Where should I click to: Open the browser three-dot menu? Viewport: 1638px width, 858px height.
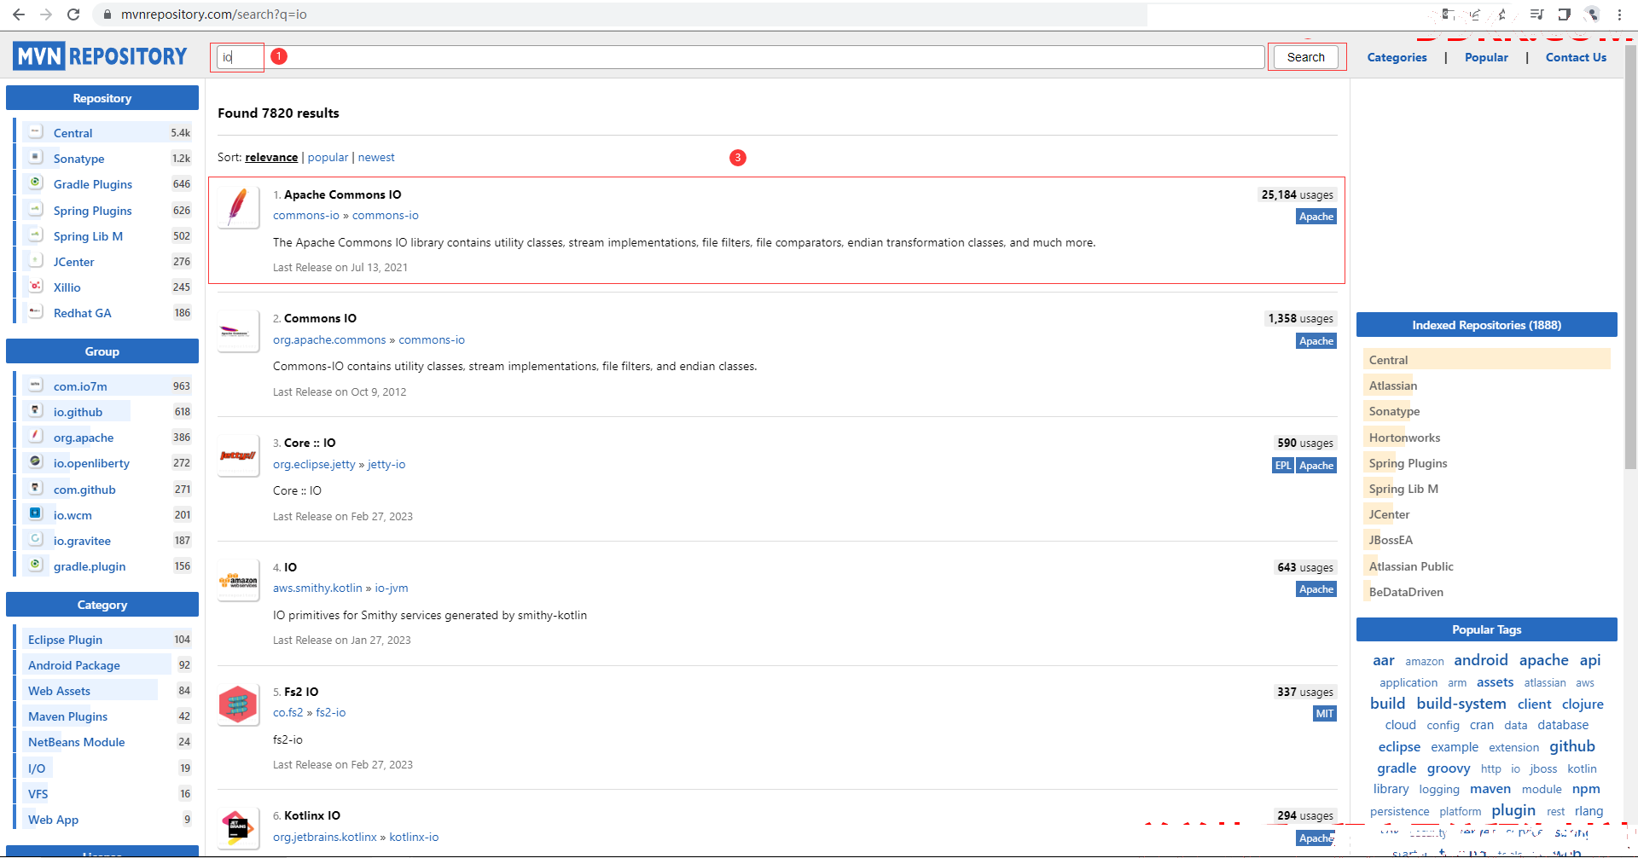[1619, 14]
